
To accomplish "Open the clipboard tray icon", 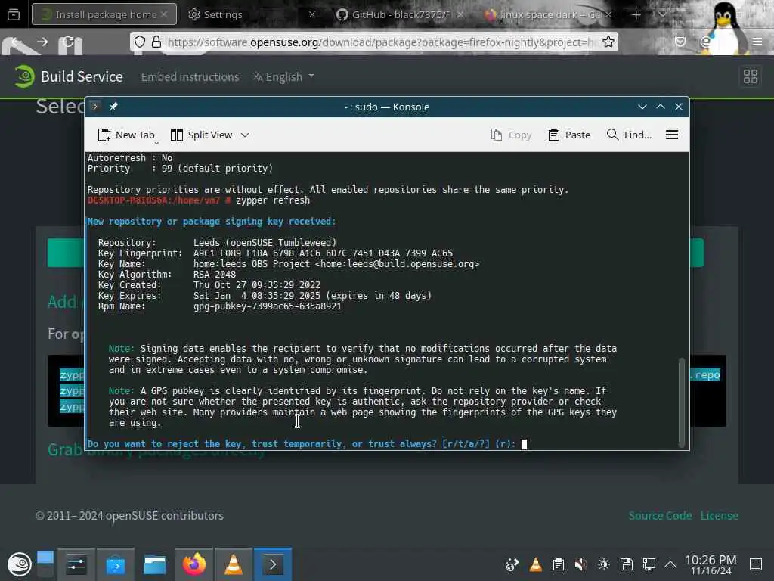I will (559, 564).
